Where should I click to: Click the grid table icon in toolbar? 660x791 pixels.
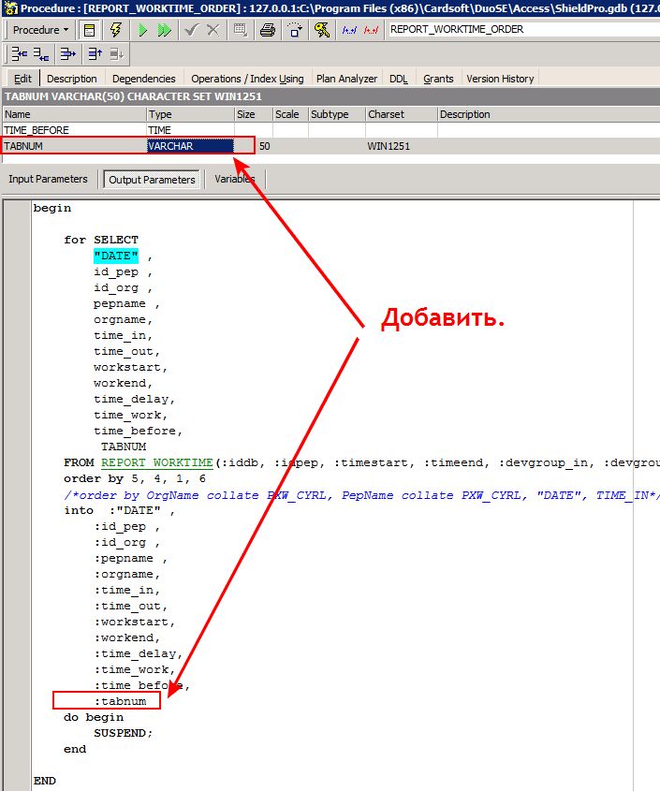point(241,30)
